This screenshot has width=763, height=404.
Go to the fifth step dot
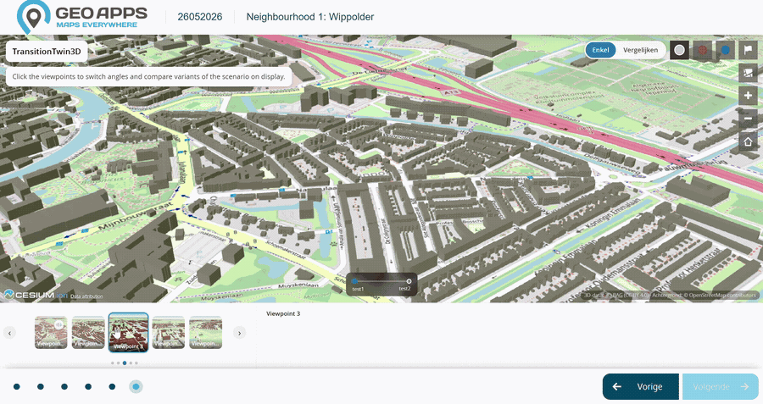pos(112,386)
